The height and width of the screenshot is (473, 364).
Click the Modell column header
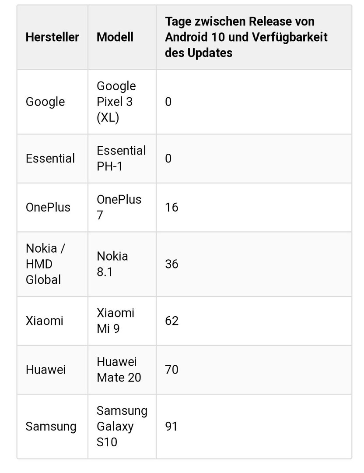coord(122,37)
